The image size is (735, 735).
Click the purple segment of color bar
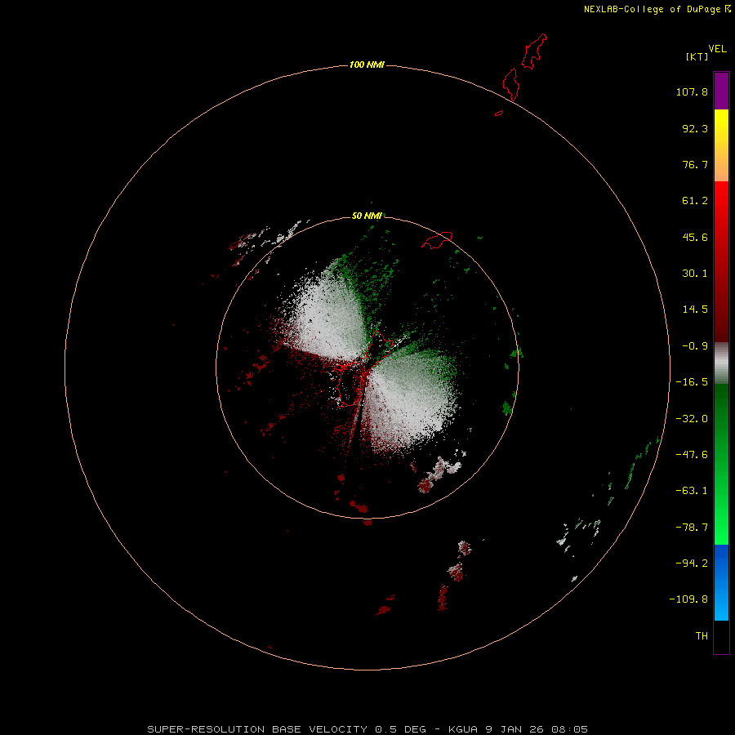coord(721,91)
